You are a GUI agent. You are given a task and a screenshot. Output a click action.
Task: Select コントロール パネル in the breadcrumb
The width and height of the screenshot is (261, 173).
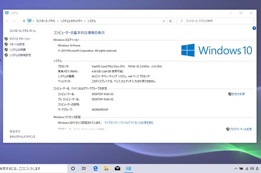click(45, 21)
